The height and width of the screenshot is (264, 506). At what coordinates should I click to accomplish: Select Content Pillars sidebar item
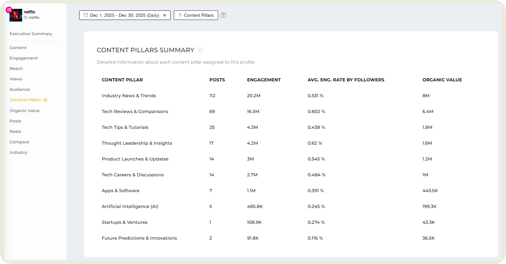25,100
